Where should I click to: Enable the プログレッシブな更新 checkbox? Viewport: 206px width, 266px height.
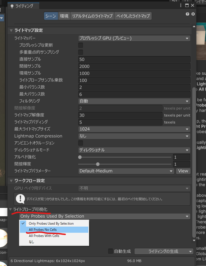click(80, 45)
